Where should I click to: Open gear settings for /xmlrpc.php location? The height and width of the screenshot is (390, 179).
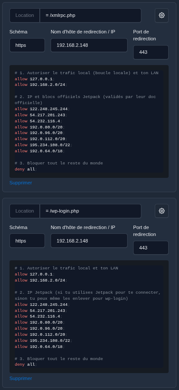[x=162, y=16]
